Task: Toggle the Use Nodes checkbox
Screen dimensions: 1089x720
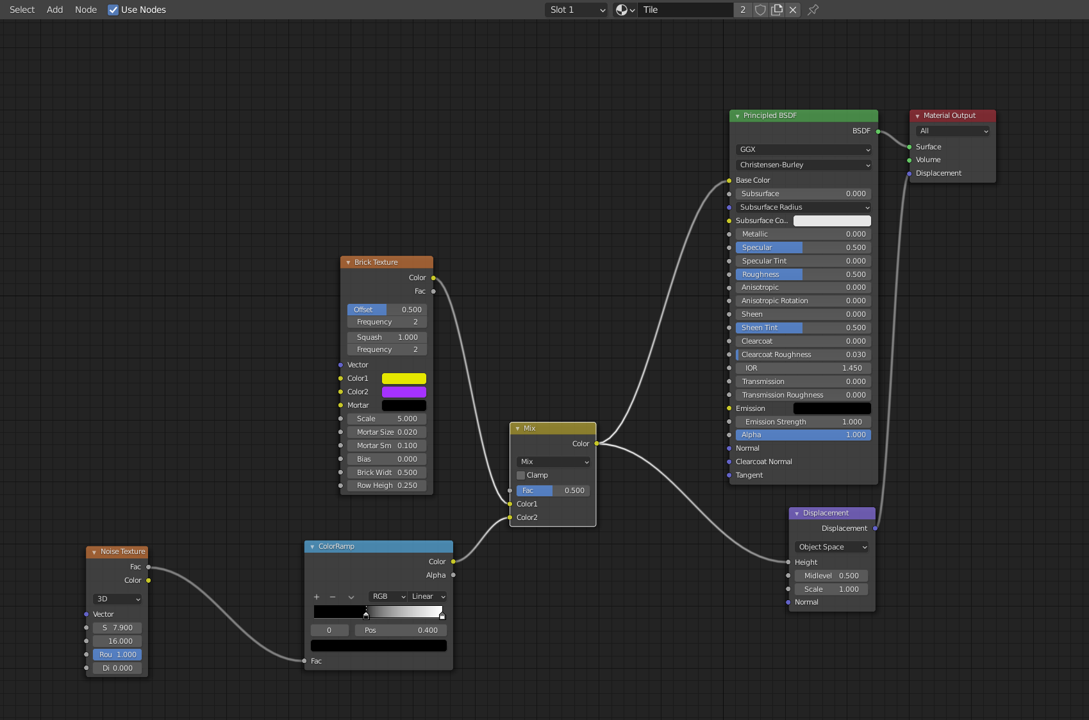Action: tap(113, 10)
